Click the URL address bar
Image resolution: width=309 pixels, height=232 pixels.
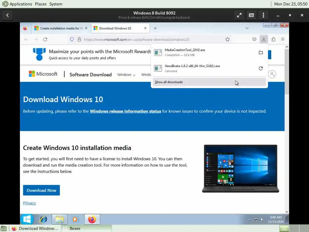point(148,40)
